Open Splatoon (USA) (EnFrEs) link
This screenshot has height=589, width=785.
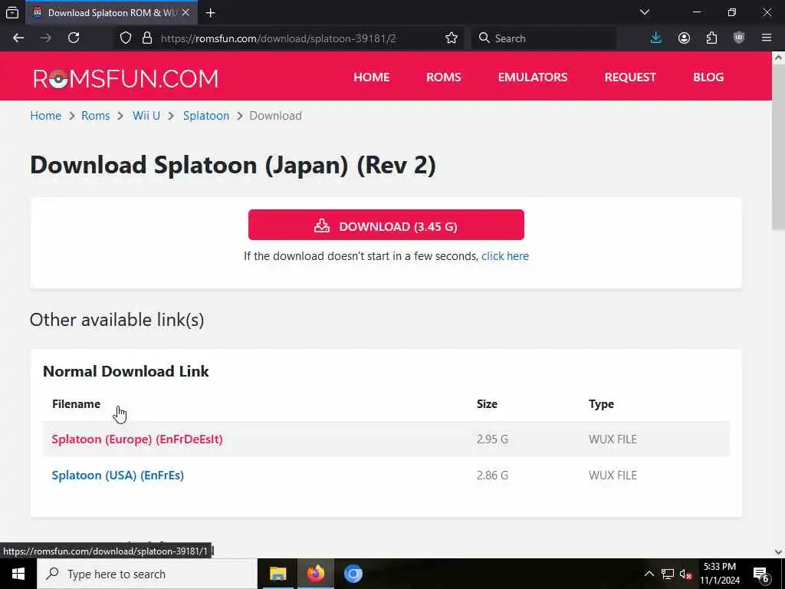click(117, 475)
